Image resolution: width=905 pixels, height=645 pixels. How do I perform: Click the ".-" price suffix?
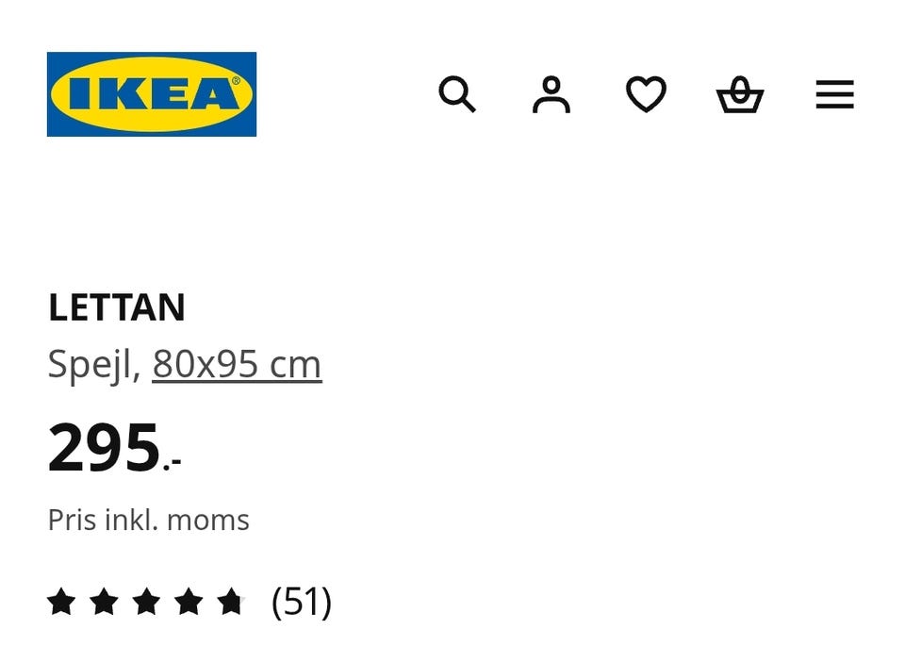(172, 462)
